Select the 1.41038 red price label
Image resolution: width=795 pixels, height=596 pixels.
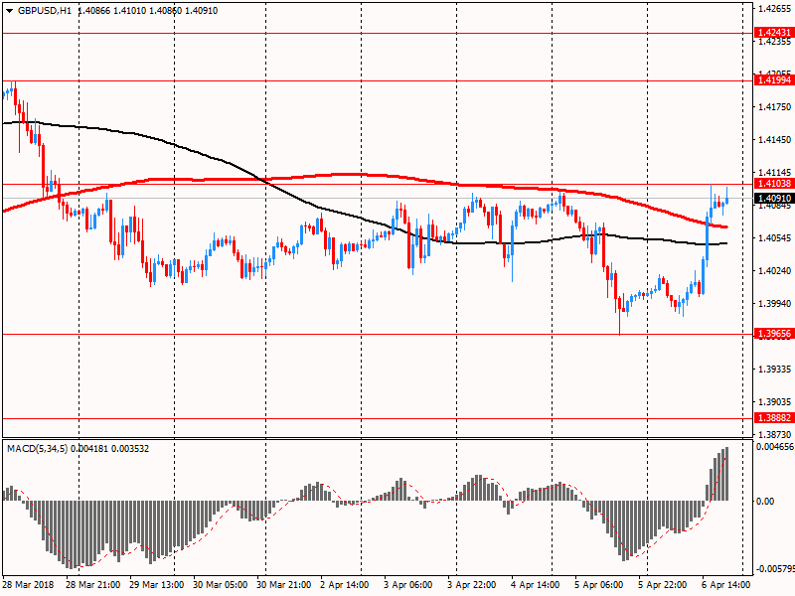774,184
